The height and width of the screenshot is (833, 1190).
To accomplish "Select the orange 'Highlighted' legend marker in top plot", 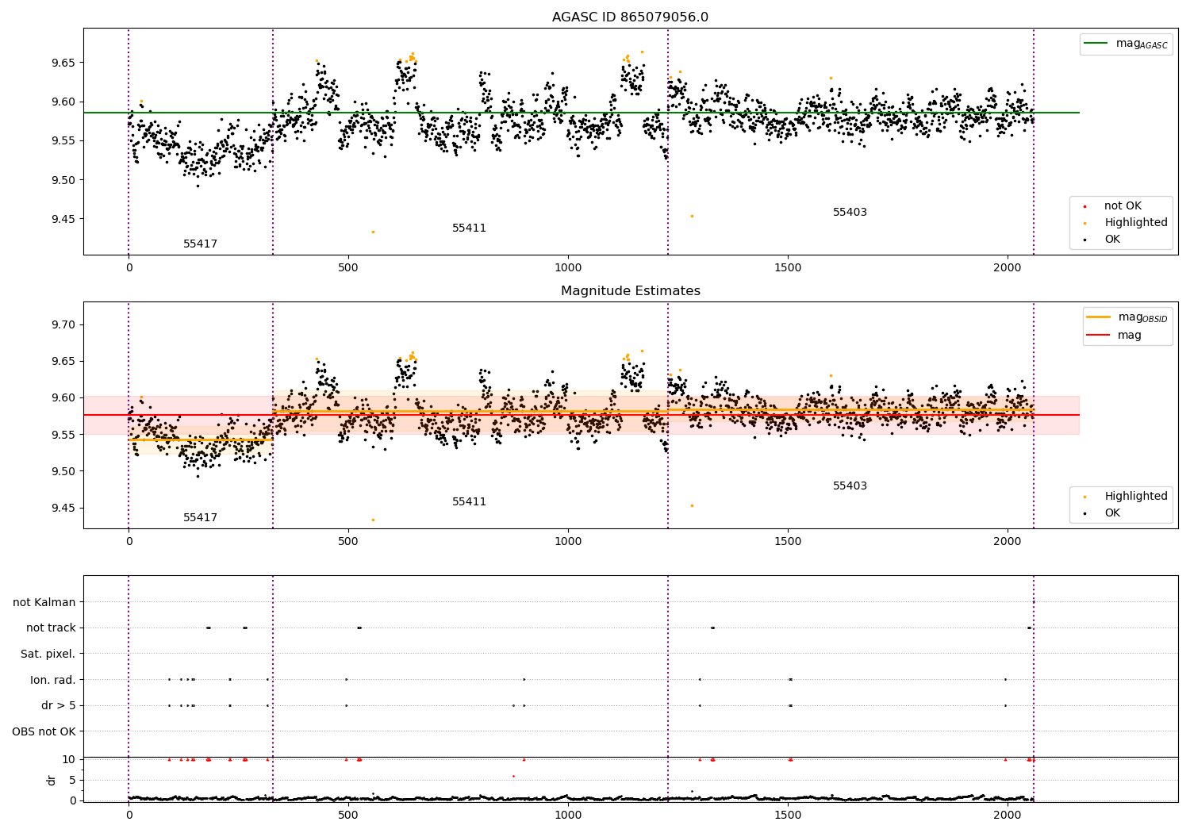I will point(1084,223).
